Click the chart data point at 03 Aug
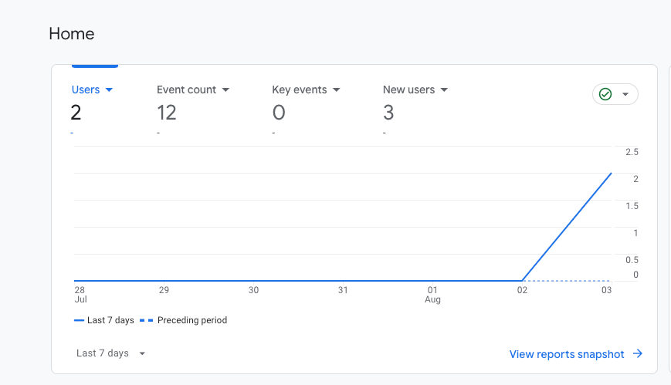The image size is (671, 385). 612,174
